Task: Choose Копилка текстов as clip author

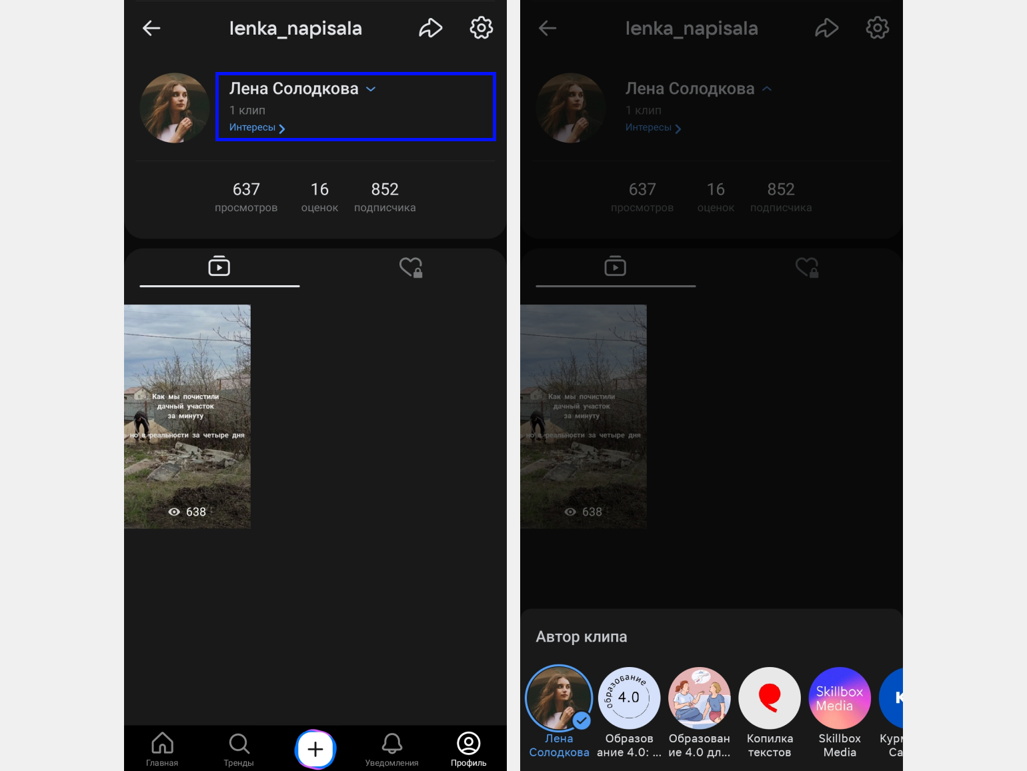Action: point(770,712)
